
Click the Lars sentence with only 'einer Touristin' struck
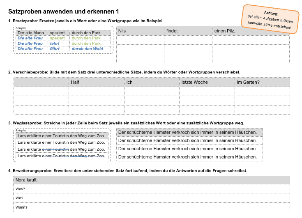(x=62, y=142)
